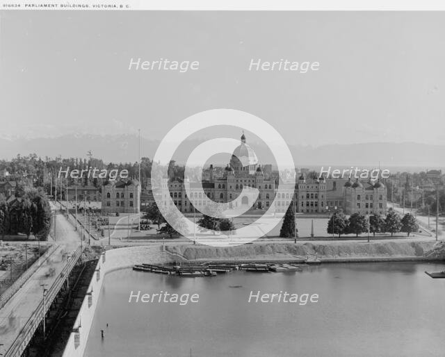Click the caption "PARLIAMENT BUILDINGS, VICTORIA, B.C."
445x357 pixels.
pyautogui.click(x=77, y=6)
